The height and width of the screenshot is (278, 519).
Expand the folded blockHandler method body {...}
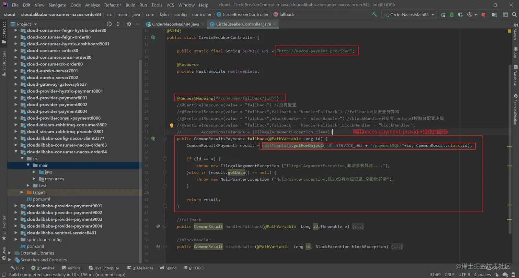click(x=397, y=247)
